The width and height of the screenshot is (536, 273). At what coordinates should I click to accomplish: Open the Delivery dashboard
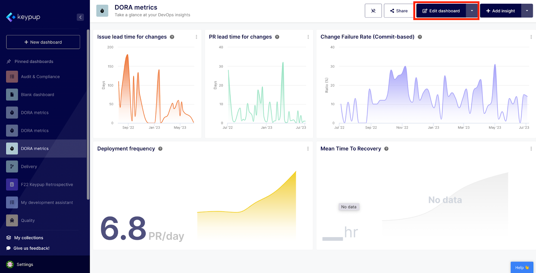coord(29,166)
